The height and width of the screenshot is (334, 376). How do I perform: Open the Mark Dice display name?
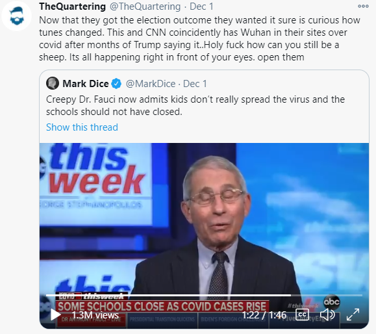coord(86,84)
